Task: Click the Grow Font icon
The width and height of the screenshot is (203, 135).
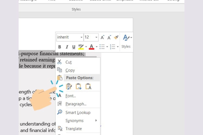Action: [103, 37]
